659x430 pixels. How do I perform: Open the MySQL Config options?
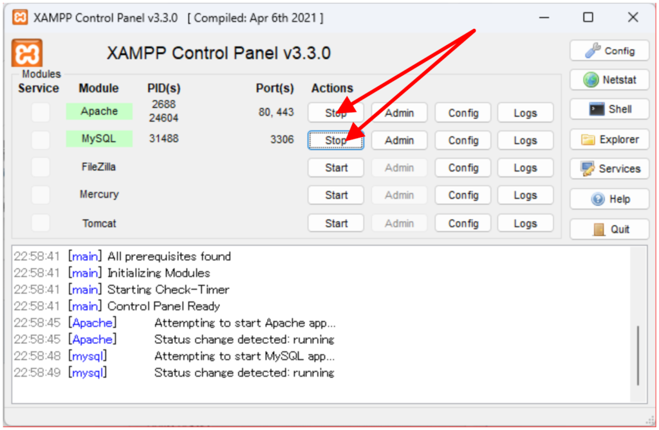463,140
